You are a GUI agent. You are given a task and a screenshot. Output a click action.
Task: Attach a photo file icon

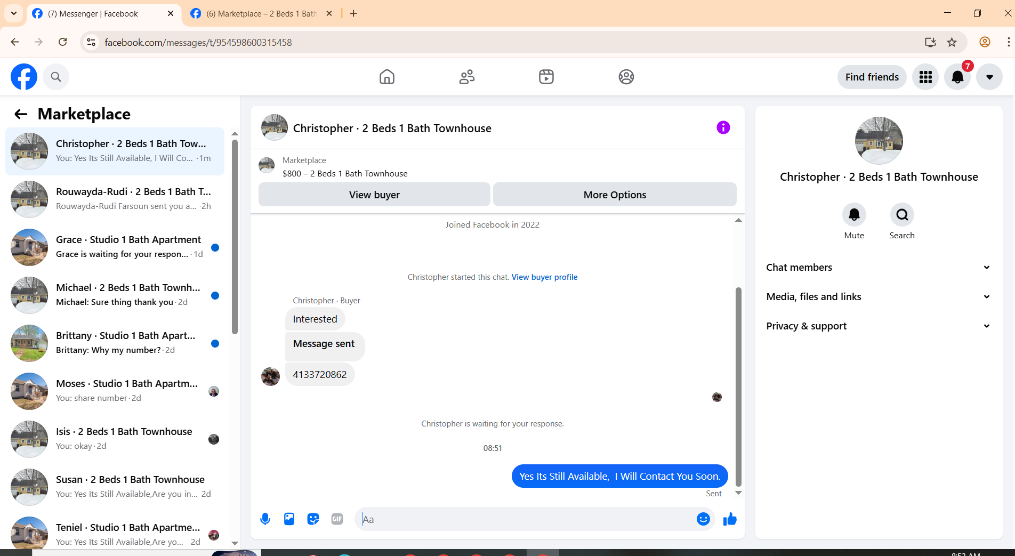289,519
